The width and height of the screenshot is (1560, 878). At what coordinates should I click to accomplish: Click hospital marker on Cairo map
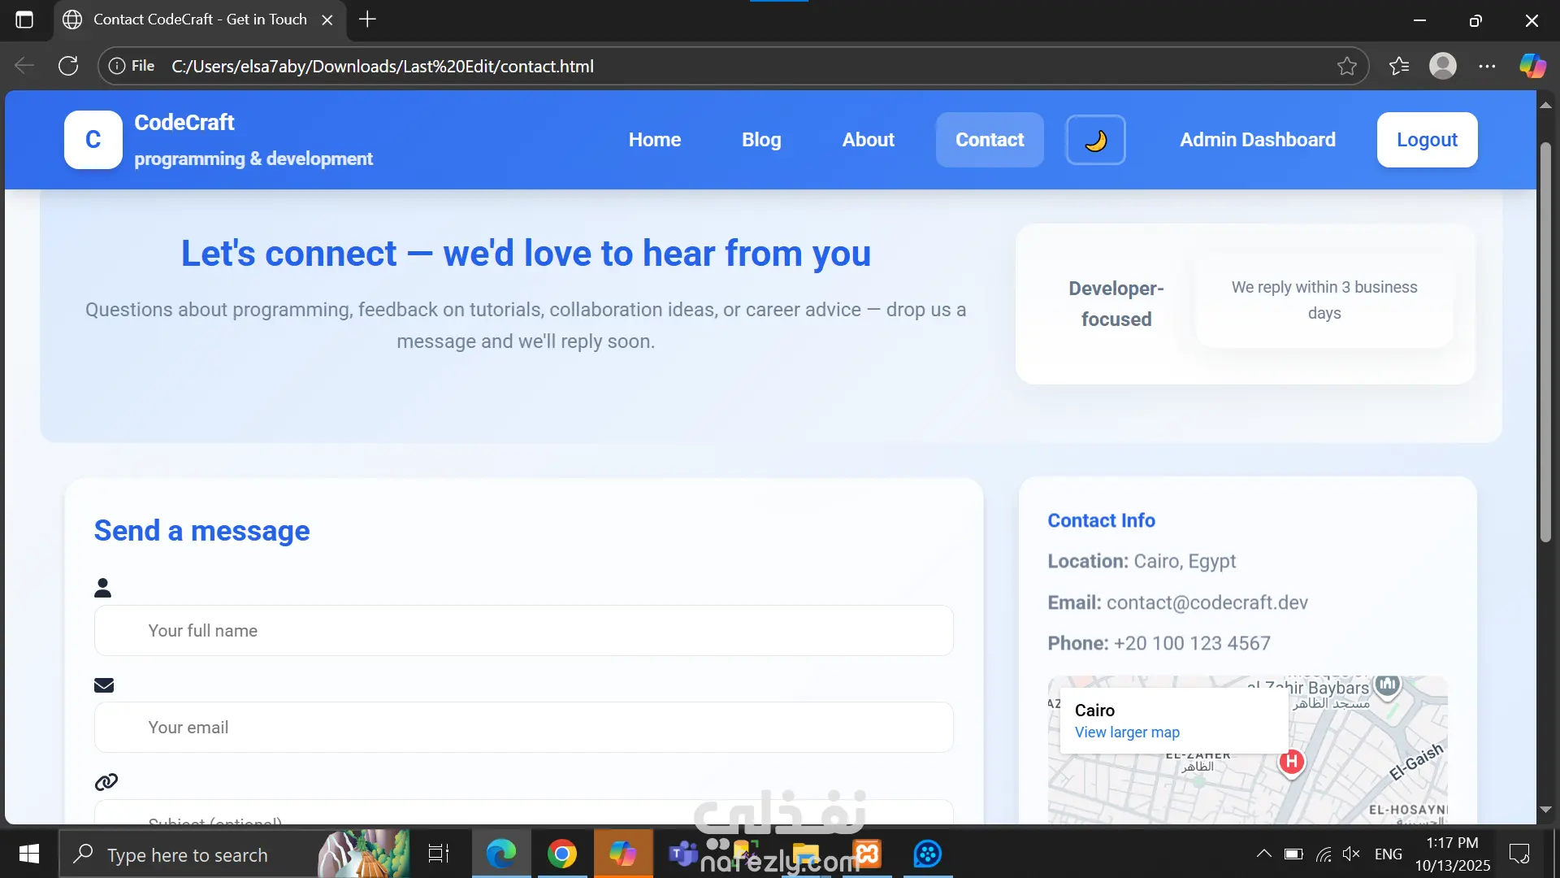(1291, 762)
